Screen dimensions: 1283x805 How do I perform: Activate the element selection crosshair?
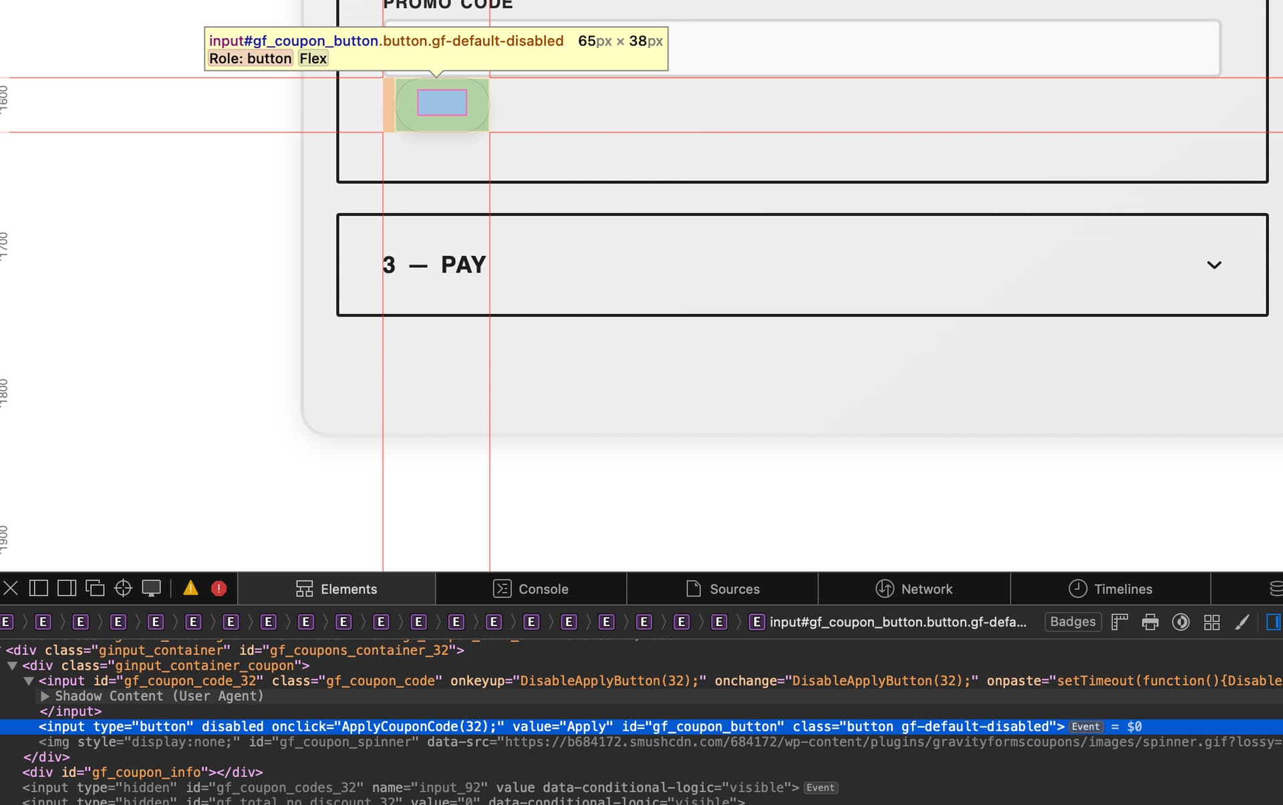point(123,589)
